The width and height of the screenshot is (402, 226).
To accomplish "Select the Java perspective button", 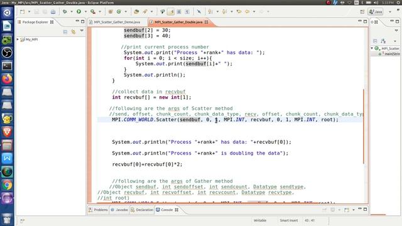I will [376, 11].
